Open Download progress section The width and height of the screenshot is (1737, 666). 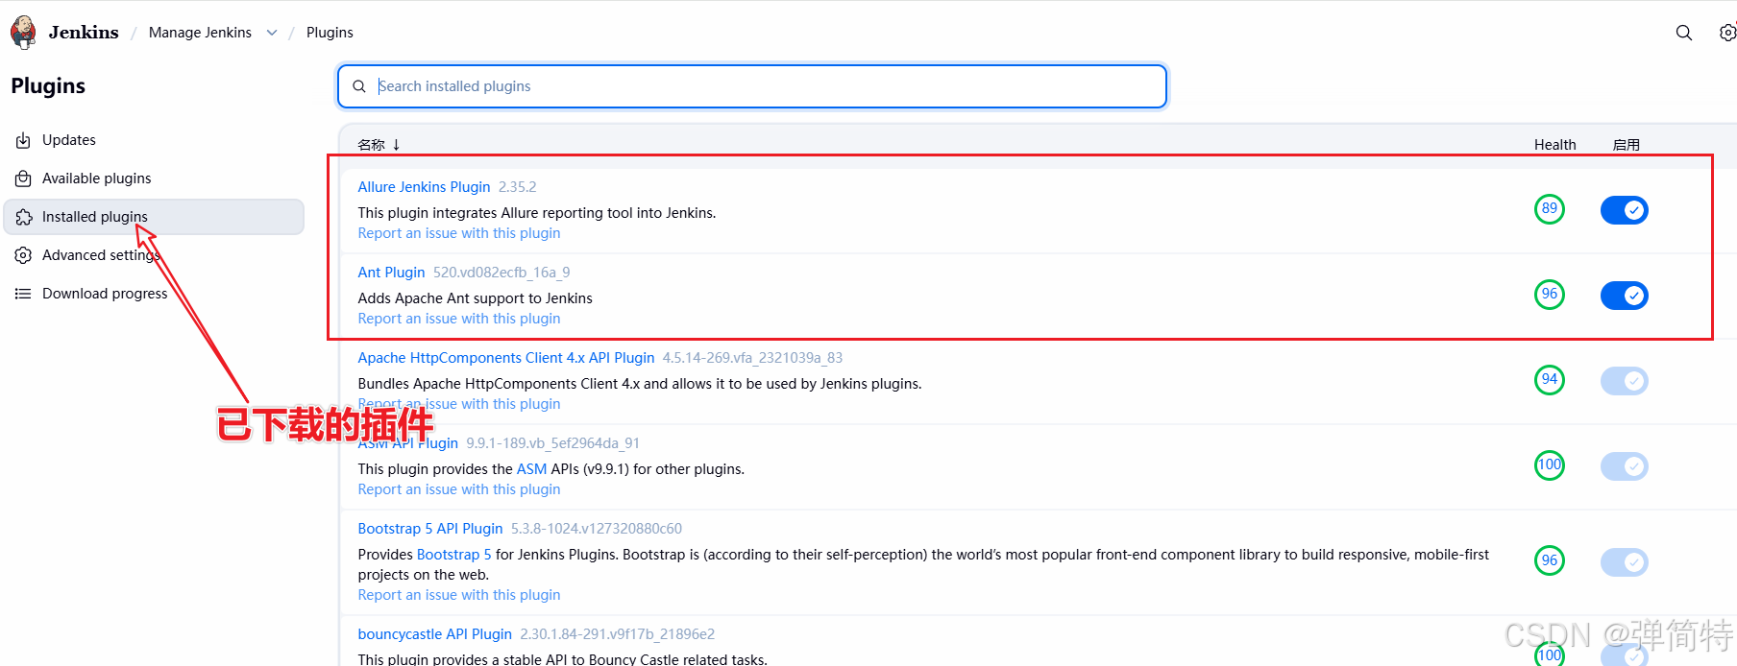click(x=154, y=294)
